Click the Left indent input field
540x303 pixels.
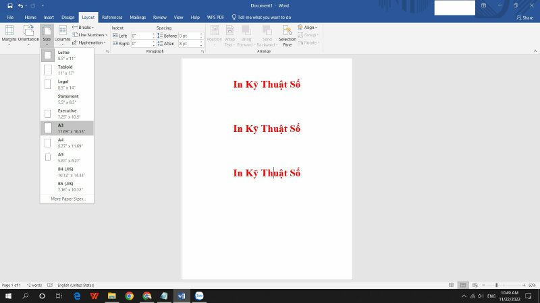(x=141, y=35)
